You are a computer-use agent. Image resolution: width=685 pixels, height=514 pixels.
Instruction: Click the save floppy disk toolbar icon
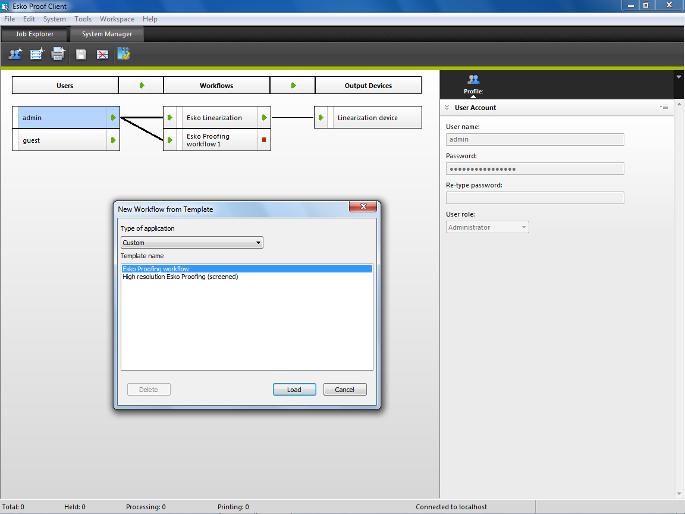pyautogui.click(x=81, y=54)
